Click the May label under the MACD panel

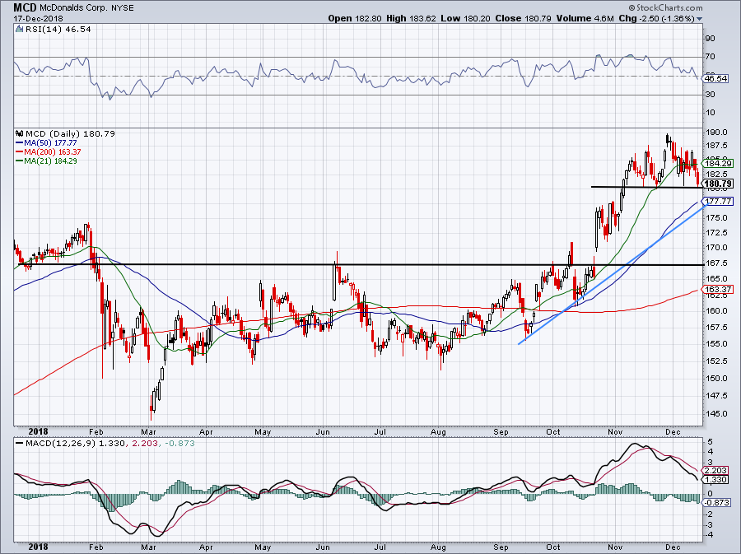pyautogui.click(x=263, y=547)
